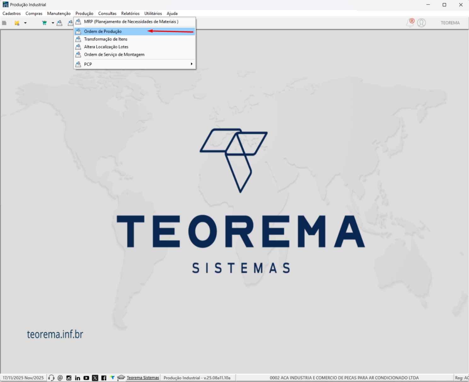This screenshot has height=382, width=469.
Task: Click the first cash register toolbar icon
Action: 59,23
